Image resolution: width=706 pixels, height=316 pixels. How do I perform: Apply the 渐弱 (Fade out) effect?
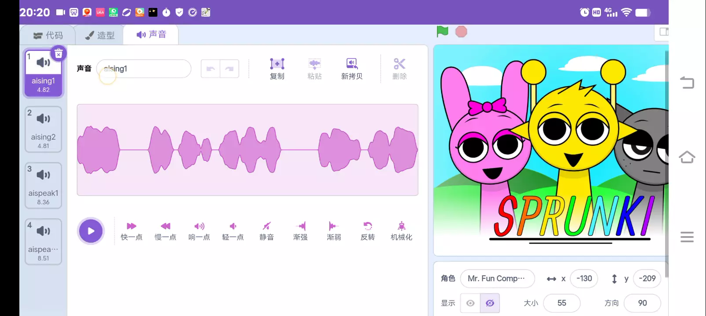[334, 231]
